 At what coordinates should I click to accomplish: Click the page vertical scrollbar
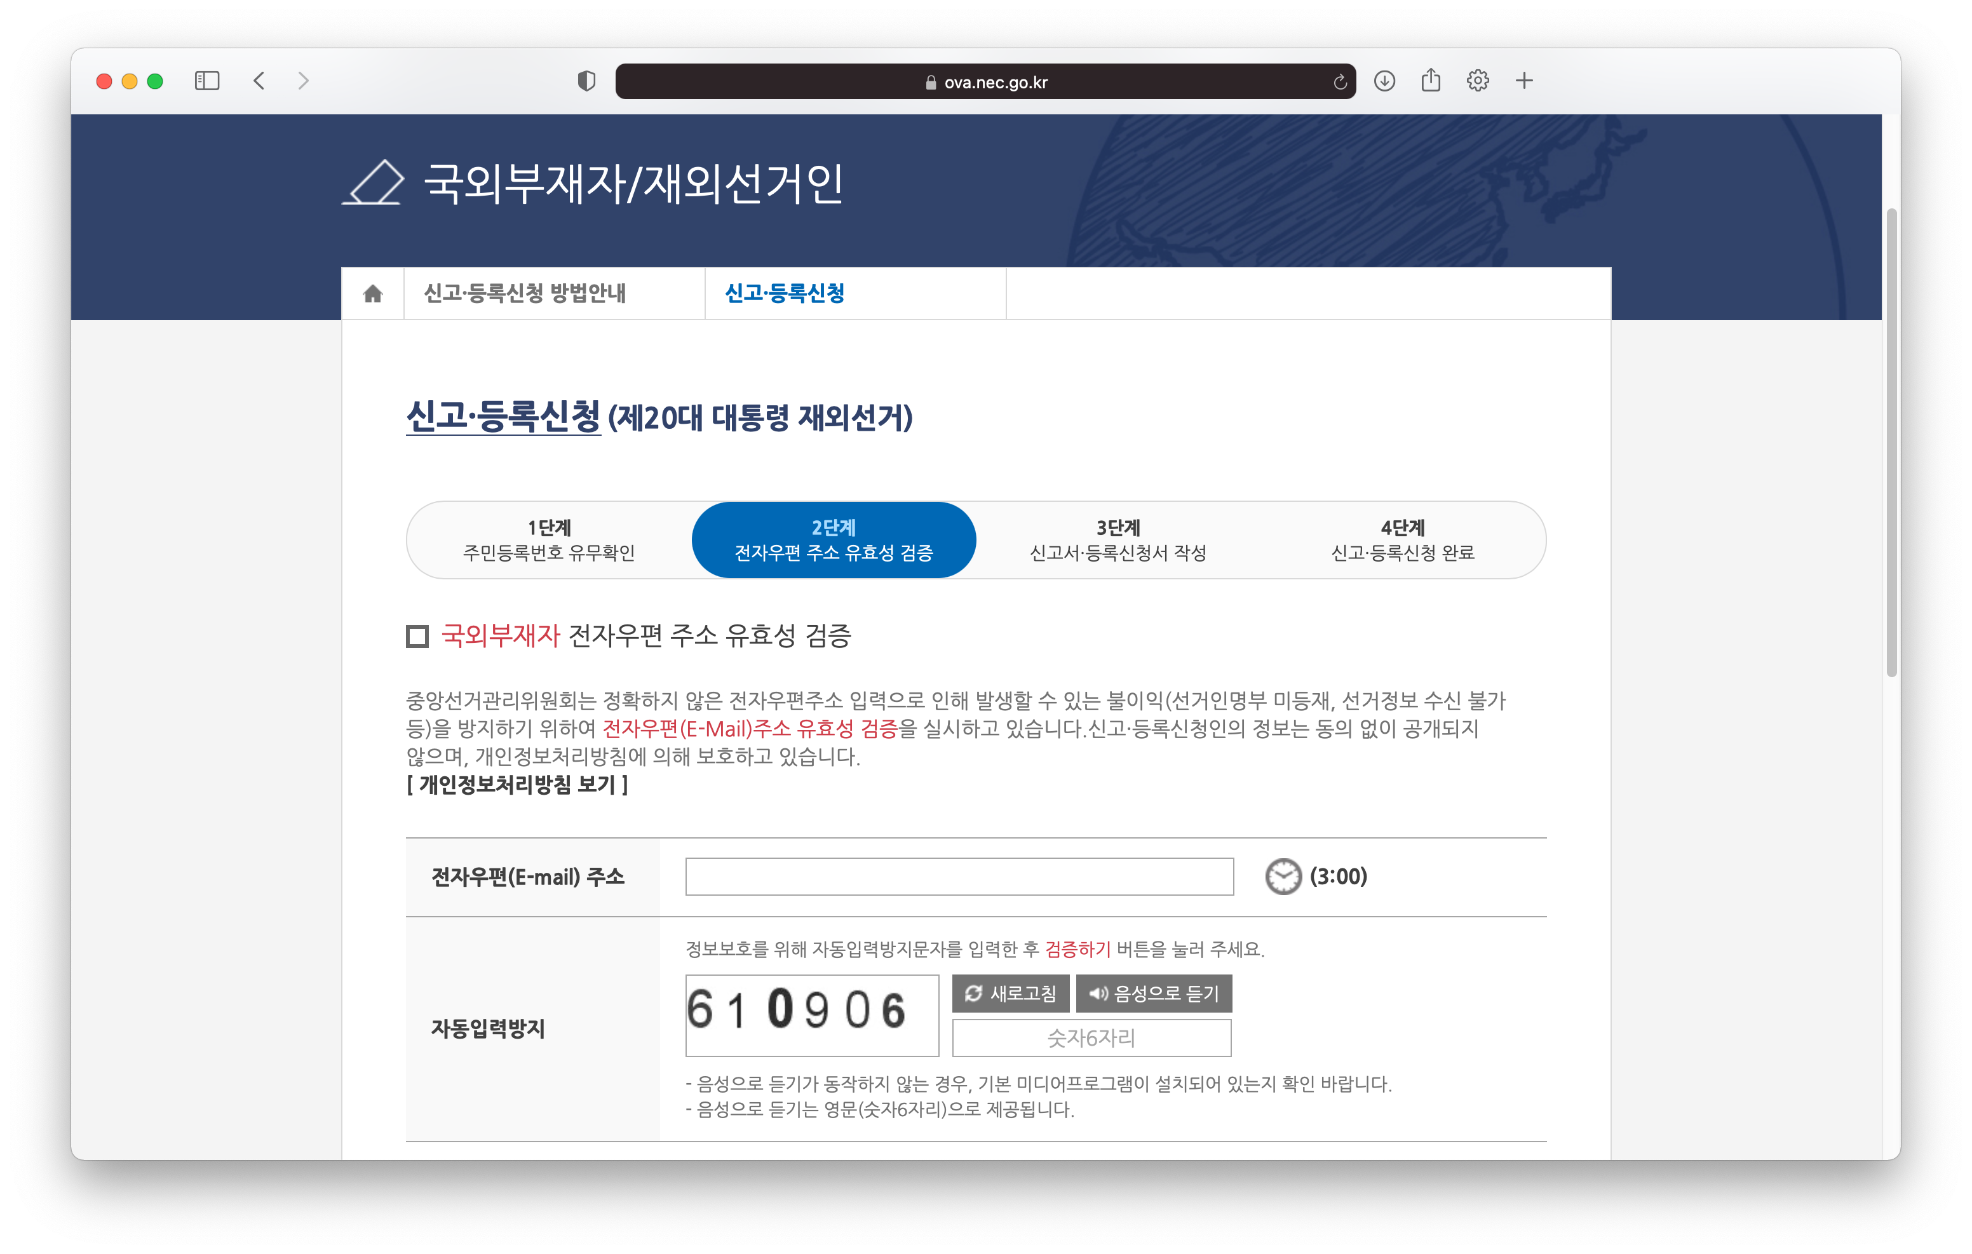pyautogui.click(x=1891, y=442)
